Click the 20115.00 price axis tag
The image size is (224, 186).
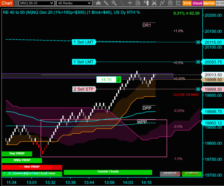pos(213,42)
